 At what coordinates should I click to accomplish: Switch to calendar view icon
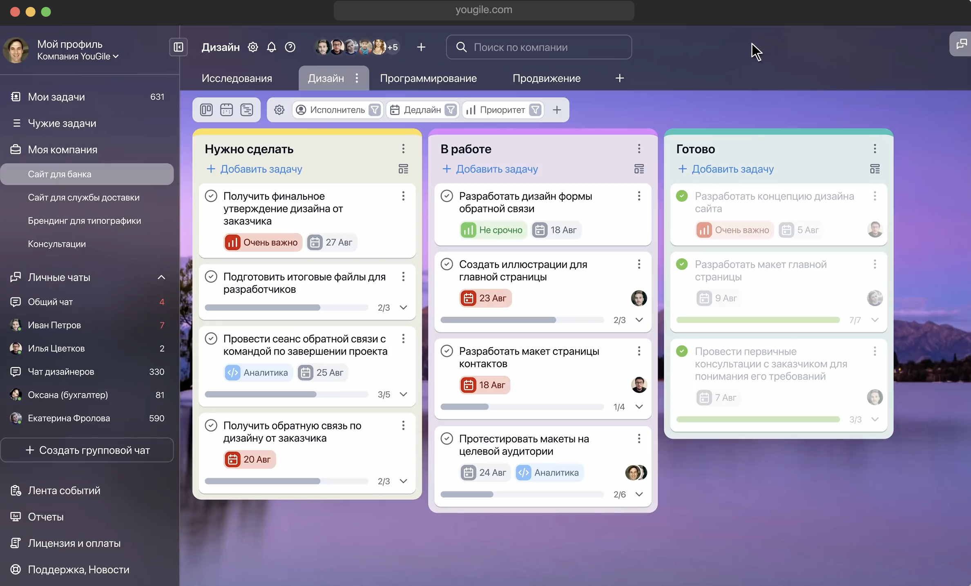pos(226,109)
